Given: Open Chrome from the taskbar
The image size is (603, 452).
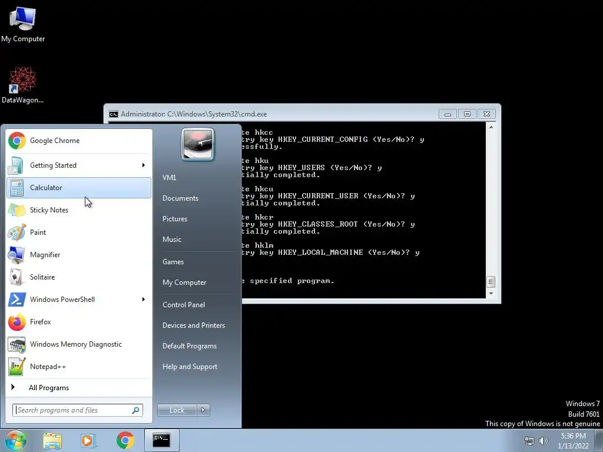Looking at the screenshot, I should point(125,440).
